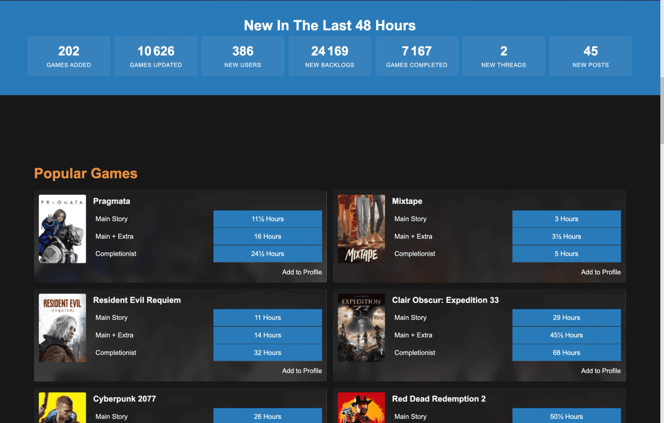Open the Red Dead Redemption 2 title
Image resolution: width=664 pixels, height=423 pixels.
(x=439, y=399)
